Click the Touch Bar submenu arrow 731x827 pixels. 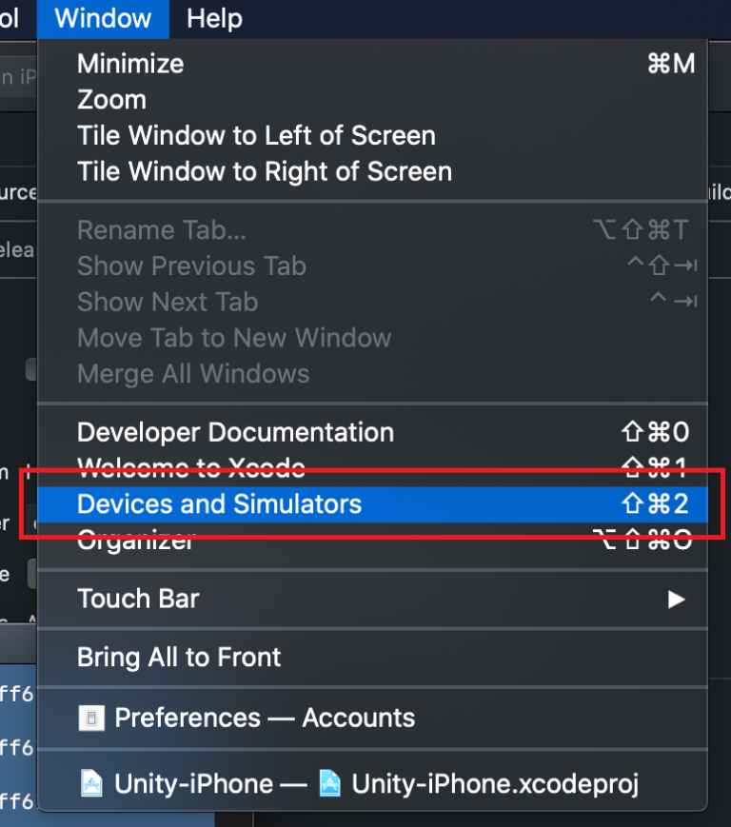677,600
